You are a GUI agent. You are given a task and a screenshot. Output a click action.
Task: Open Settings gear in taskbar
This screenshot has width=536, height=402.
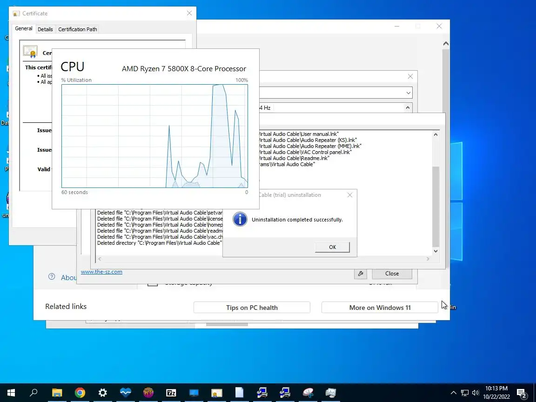click(x=102, y=392)
